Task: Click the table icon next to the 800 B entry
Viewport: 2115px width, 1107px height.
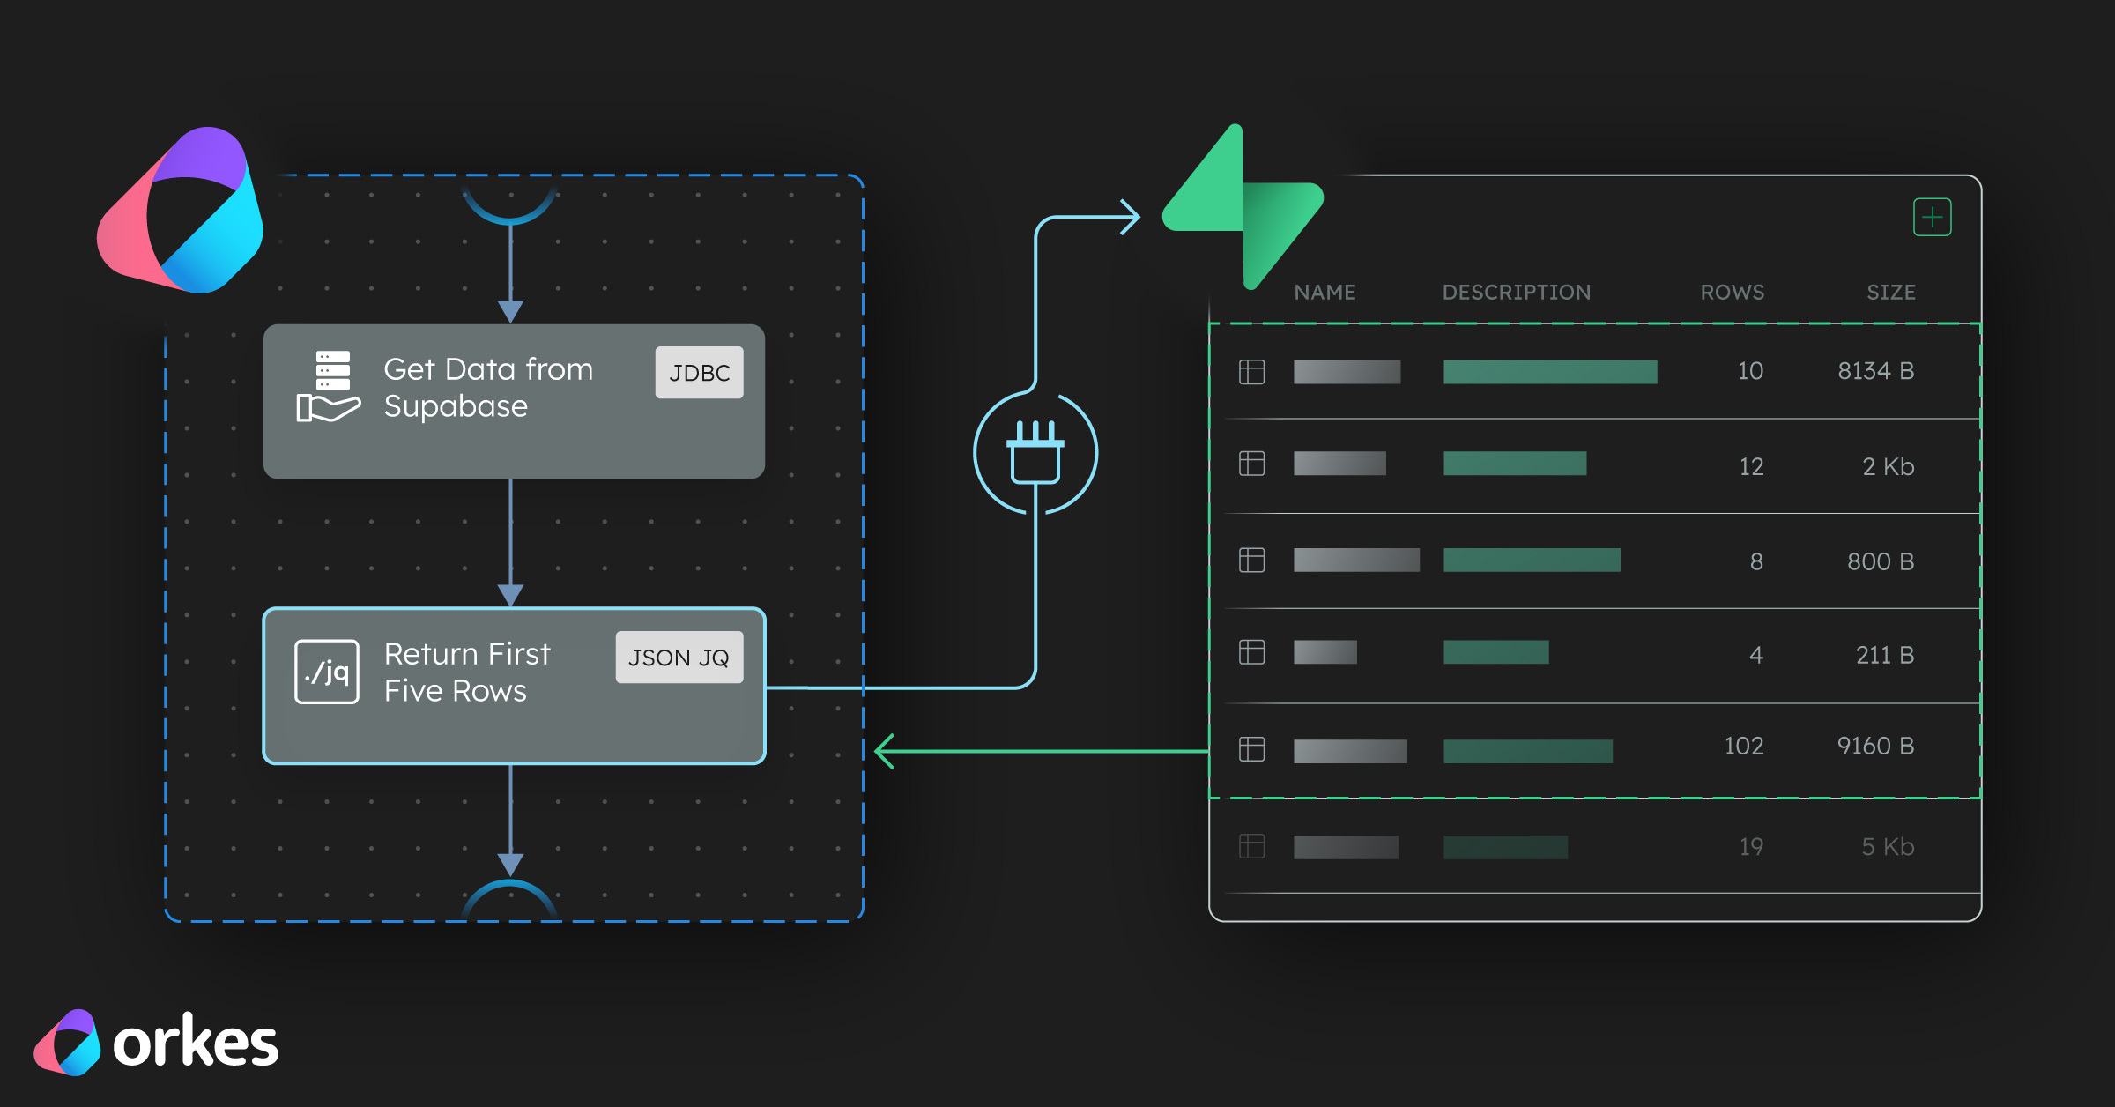Action: [1250, 559]
